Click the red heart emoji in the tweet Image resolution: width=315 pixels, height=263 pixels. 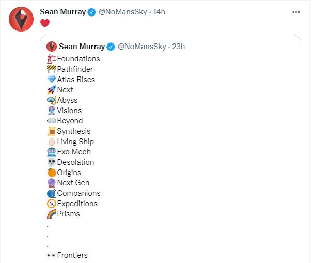(x=45, y=23)
